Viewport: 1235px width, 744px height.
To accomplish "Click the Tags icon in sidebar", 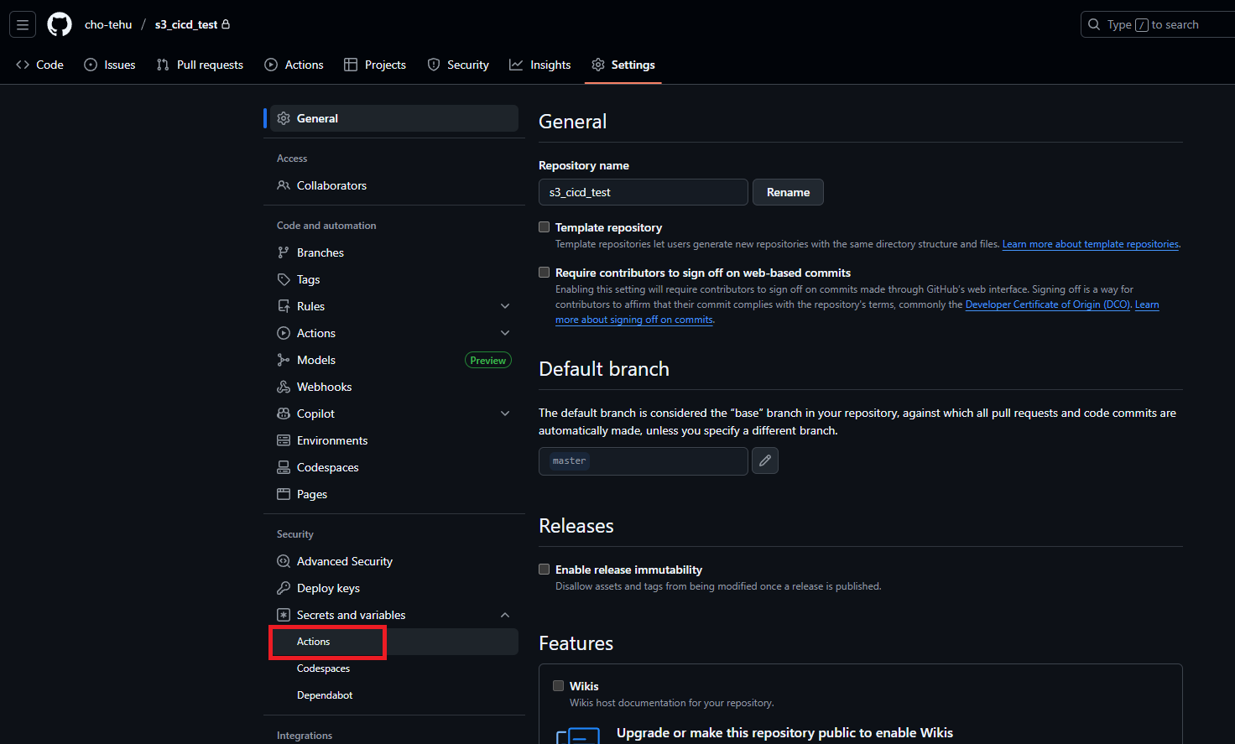I will click(x=284, y=279).
